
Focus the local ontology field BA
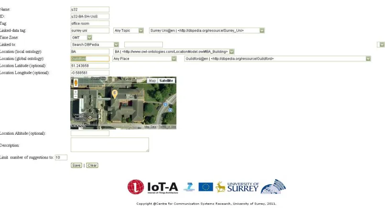[90, 51]
